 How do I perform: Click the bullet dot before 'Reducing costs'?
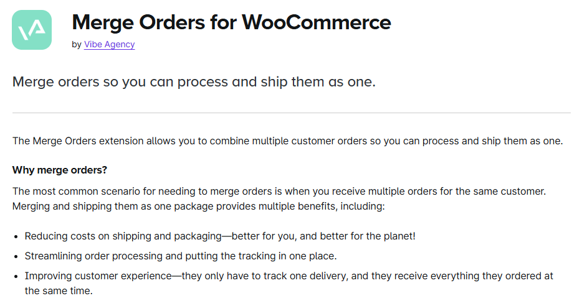click(16, 237)
